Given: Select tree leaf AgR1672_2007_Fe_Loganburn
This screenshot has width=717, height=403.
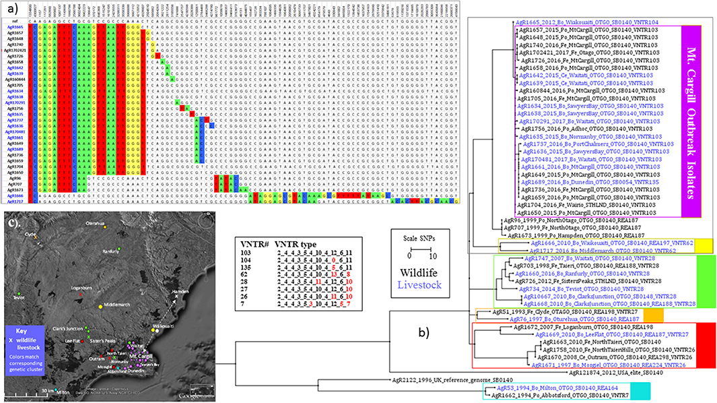Looking at the screenshot, I should [x=583, y=328].
